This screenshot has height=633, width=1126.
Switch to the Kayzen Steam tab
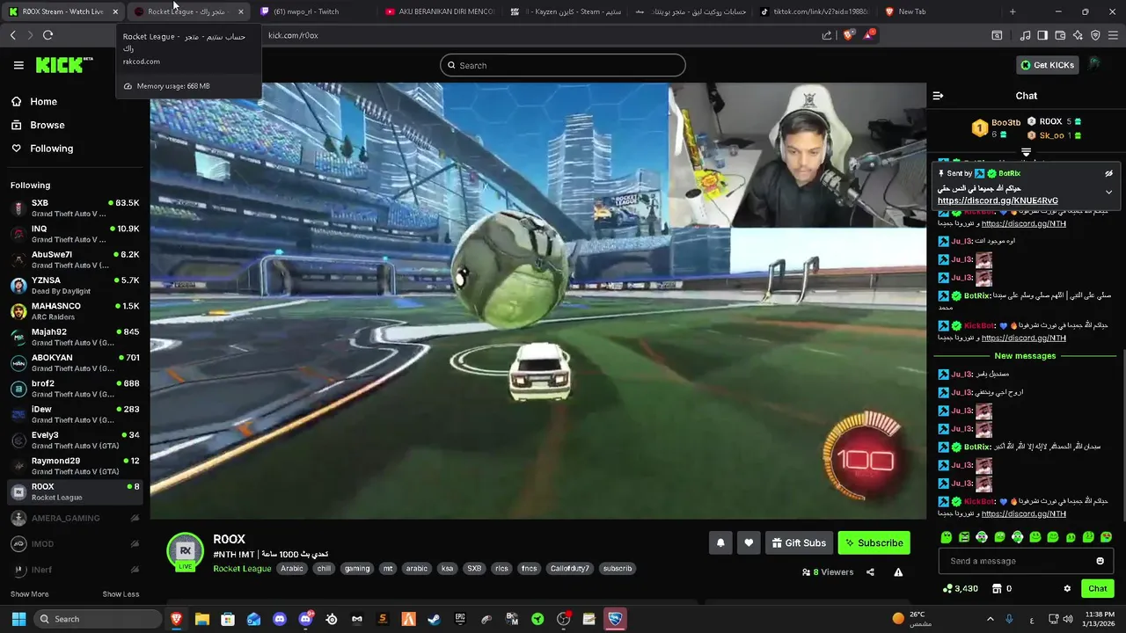(564, 11)
